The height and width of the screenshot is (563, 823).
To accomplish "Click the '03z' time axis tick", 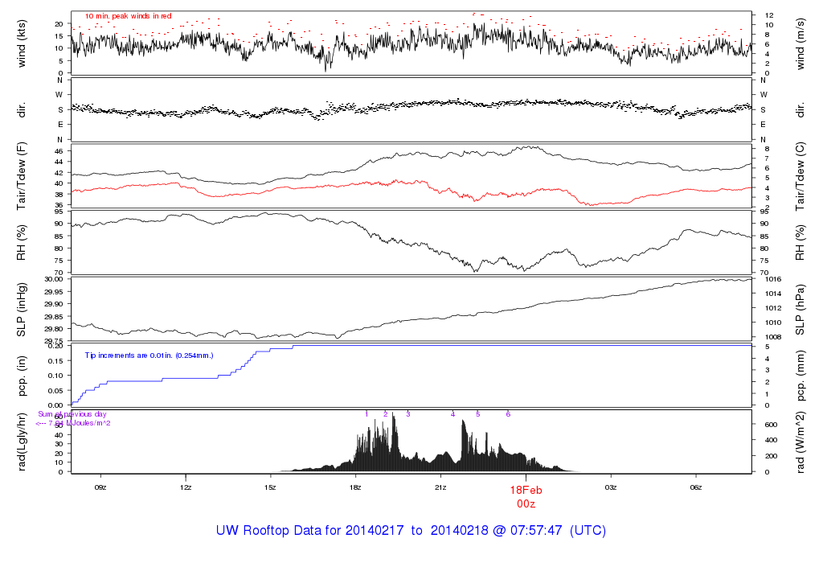I will [611, 487].
